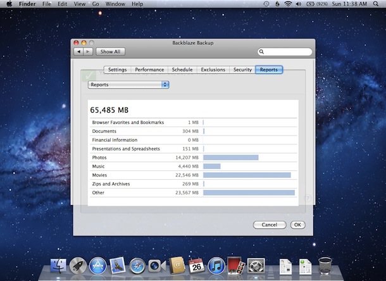Open Launchpad rocket icon in dock
This screenshot has height=281, width=386.
tap(78, 266)
